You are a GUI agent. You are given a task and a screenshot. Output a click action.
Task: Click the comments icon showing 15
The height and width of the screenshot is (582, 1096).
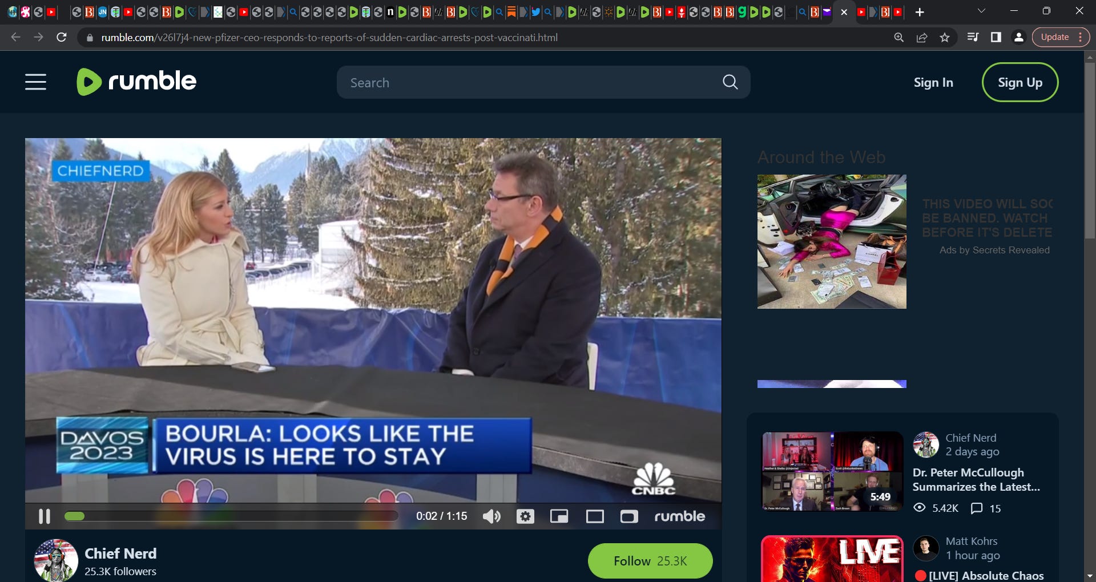[977, 508]
